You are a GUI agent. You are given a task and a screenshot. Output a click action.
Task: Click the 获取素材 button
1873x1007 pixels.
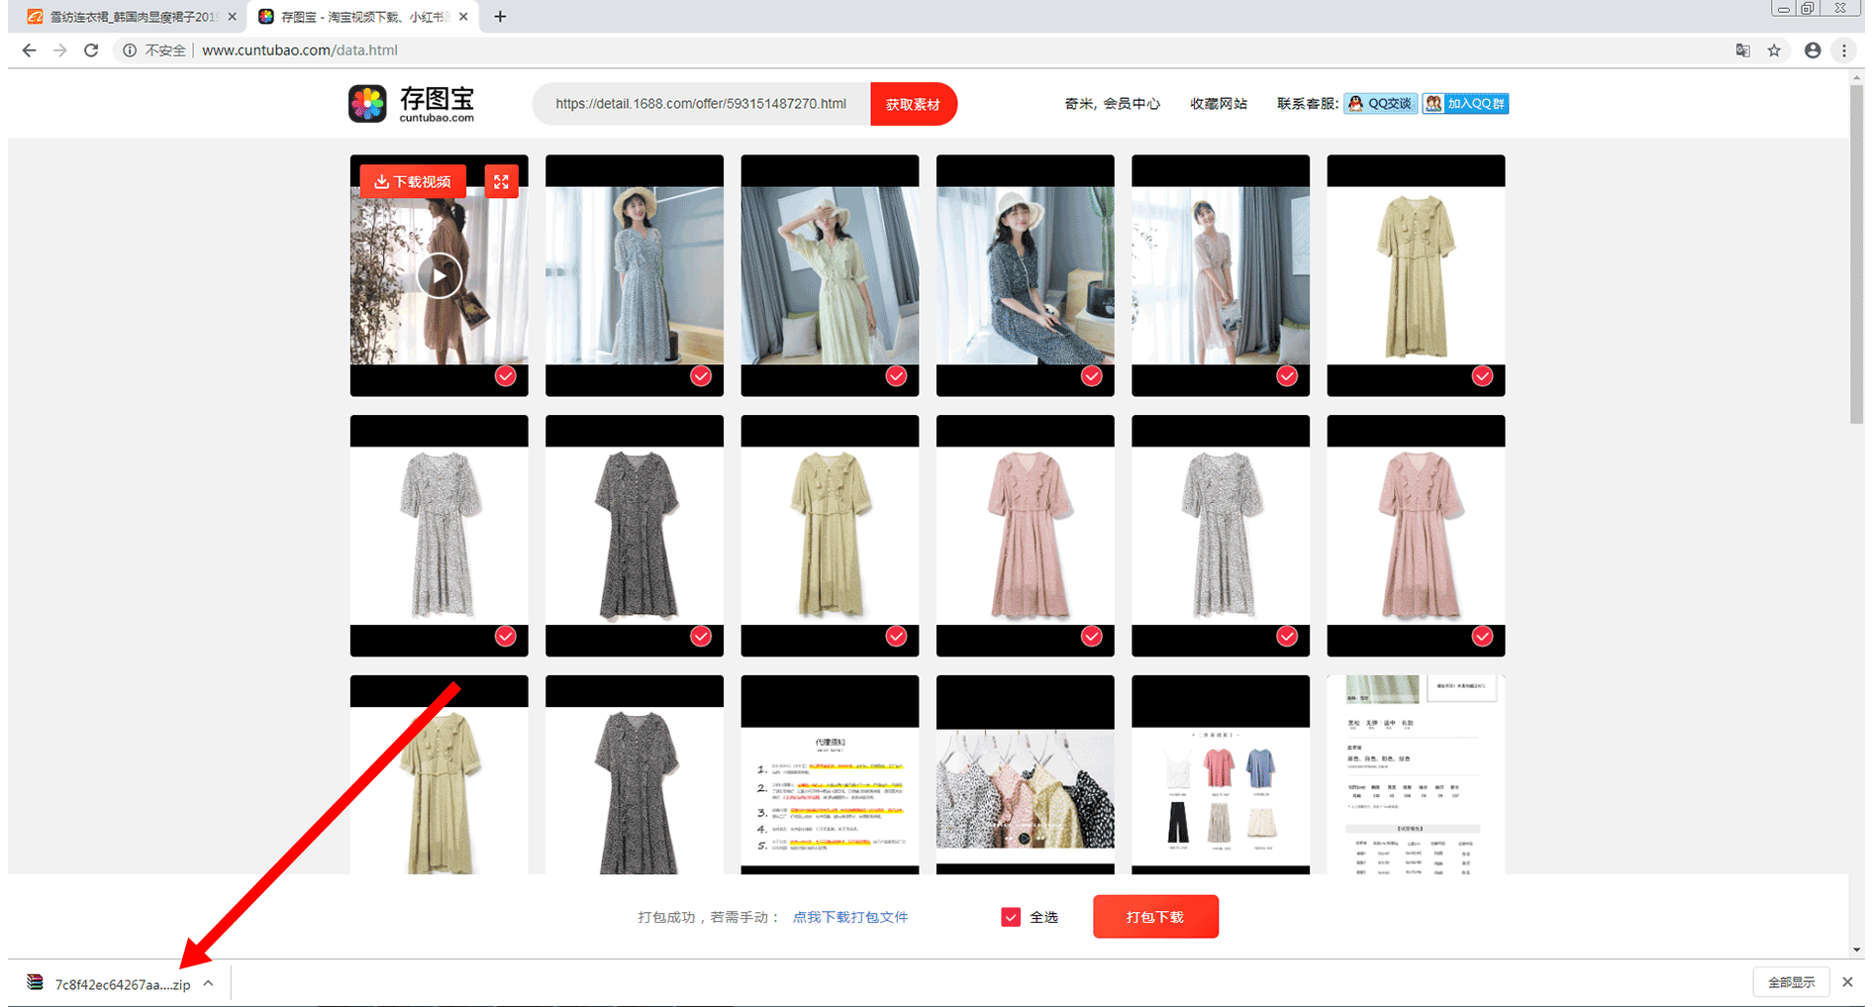point(913,104)
